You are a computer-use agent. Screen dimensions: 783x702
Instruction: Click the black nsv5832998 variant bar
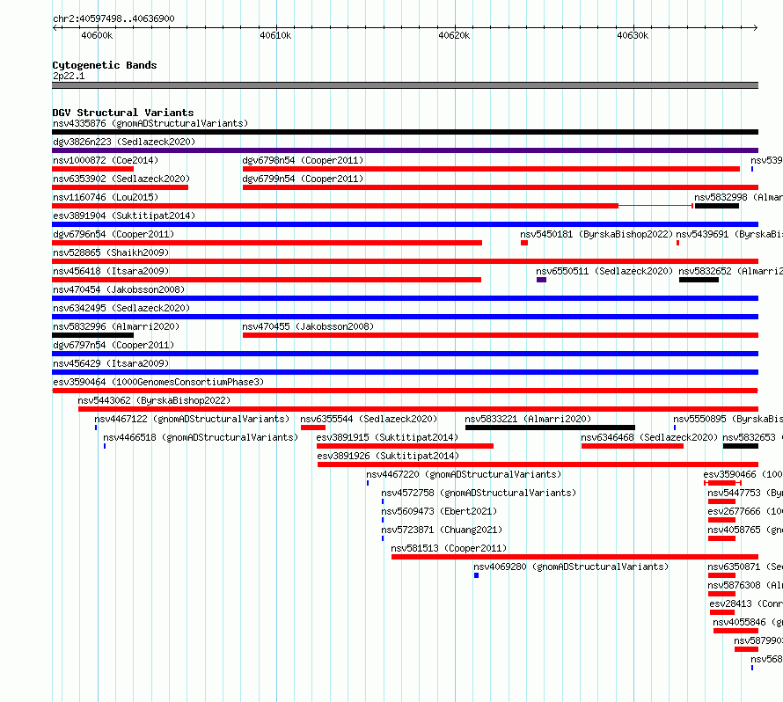pyautogui.click(x=717, y=206)
